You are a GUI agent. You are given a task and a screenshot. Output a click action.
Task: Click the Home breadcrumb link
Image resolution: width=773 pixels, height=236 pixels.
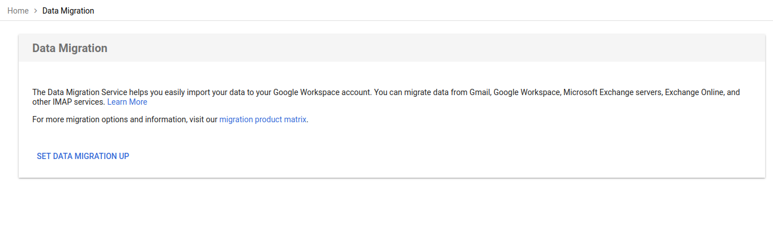(18, 11)
